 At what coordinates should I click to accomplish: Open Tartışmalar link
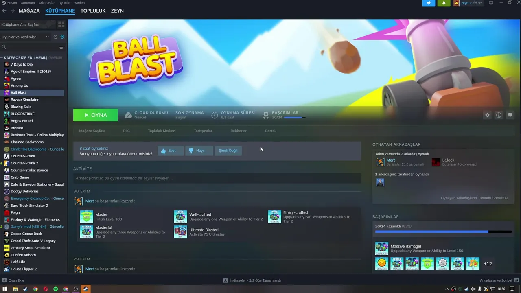point(203,131)
